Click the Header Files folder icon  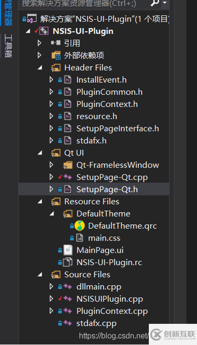coord(56,67)
